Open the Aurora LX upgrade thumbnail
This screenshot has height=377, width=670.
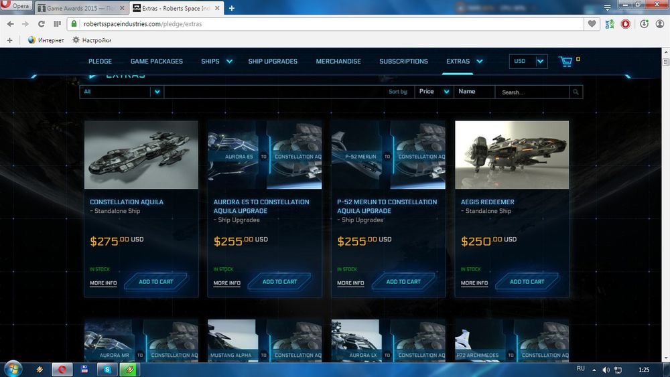click(389, 341)
